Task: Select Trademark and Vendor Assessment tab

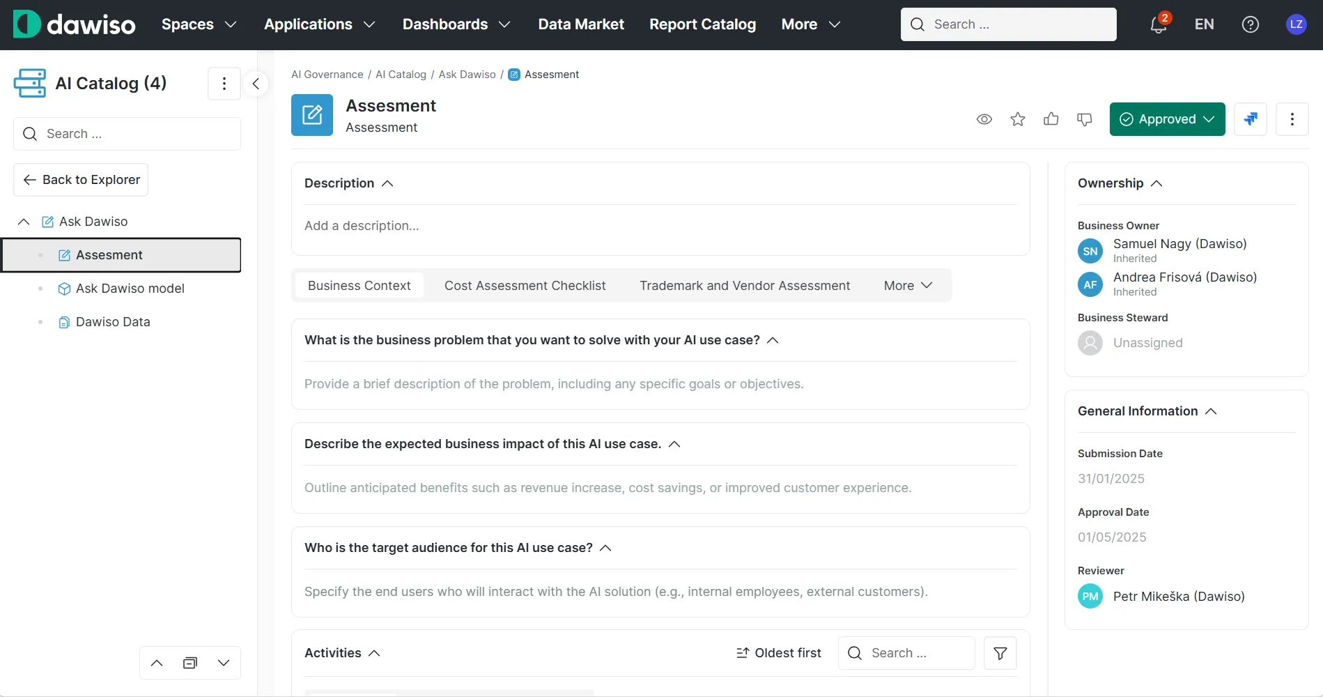Action: 745,286
